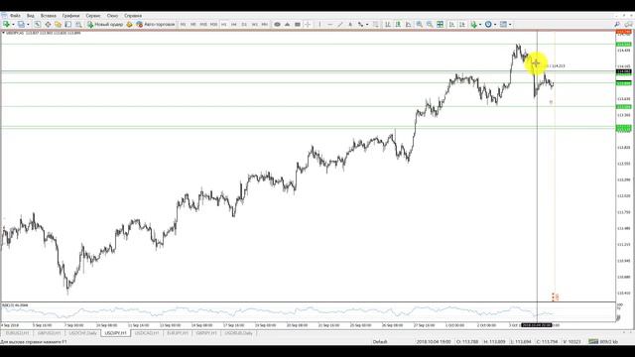Open the indicators list icon
Screen dimensions: 635x357
(x=474, y=24)
